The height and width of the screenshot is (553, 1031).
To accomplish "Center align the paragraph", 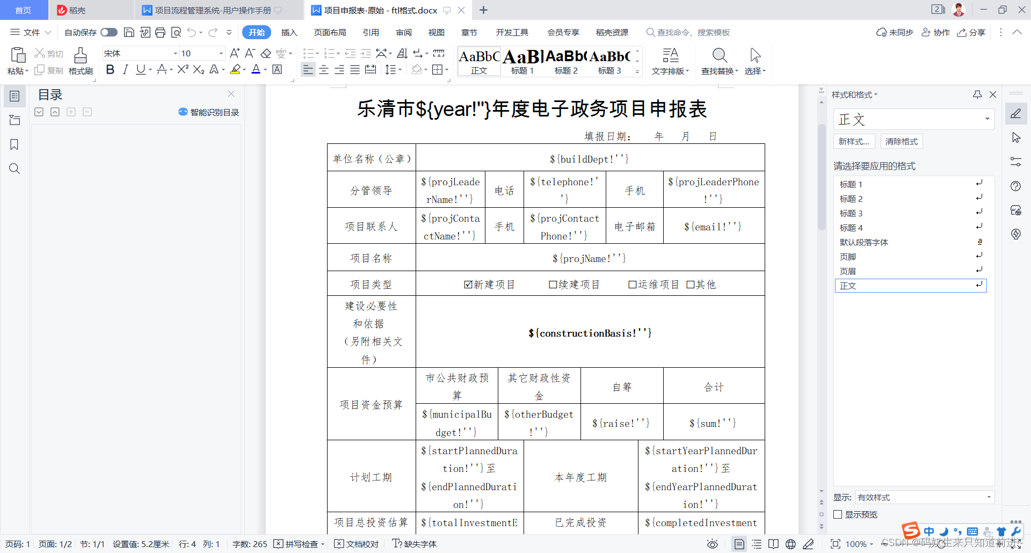I will tap(324, 69).
